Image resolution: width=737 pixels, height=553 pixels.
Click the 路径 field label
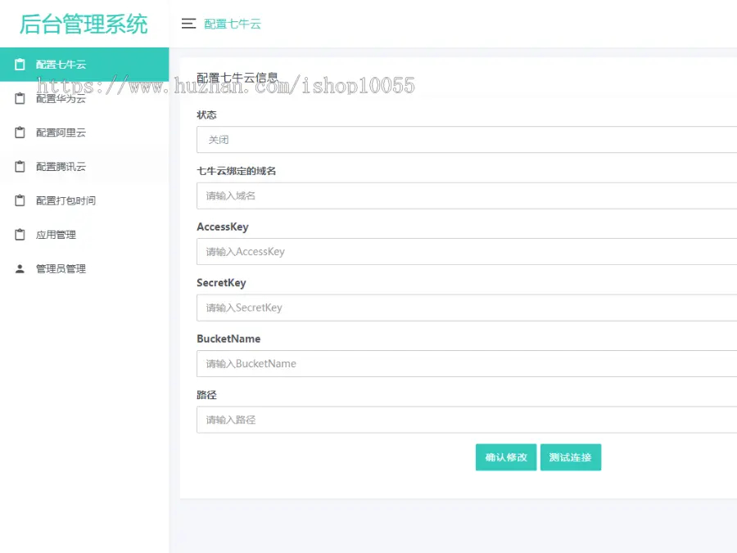pos(206,395)
